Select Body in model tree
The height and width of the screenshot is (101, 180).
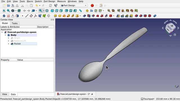13,35
